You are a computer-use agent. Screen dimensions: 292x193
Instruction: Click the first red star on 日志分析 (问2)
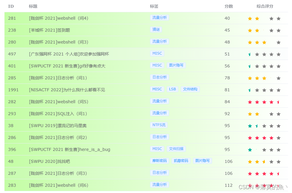tap(250, 138)
